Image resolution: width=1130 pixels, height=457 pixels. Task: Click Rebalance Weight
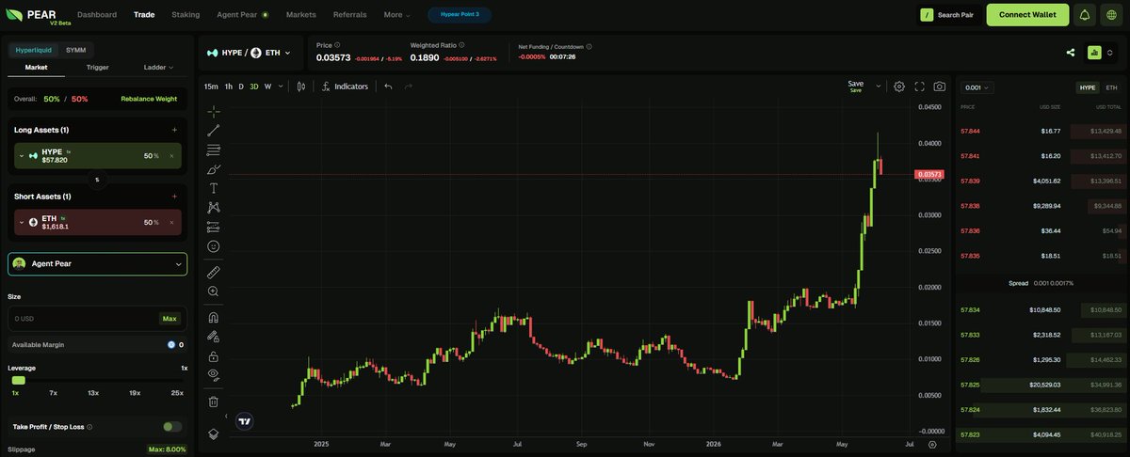click(149, 99)
